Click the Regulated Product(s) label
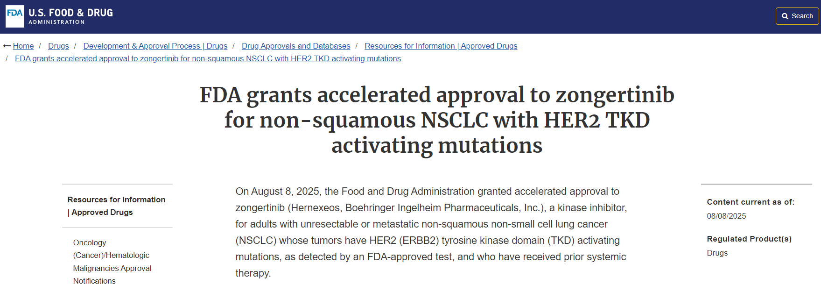This screenshot has height=285, width=821. tap(749, 239)
